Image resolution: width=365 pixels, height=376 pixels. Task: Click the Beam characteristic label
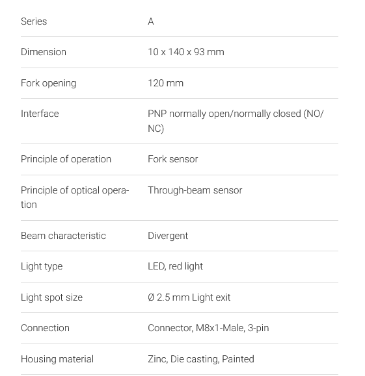[x=64, y=236]
